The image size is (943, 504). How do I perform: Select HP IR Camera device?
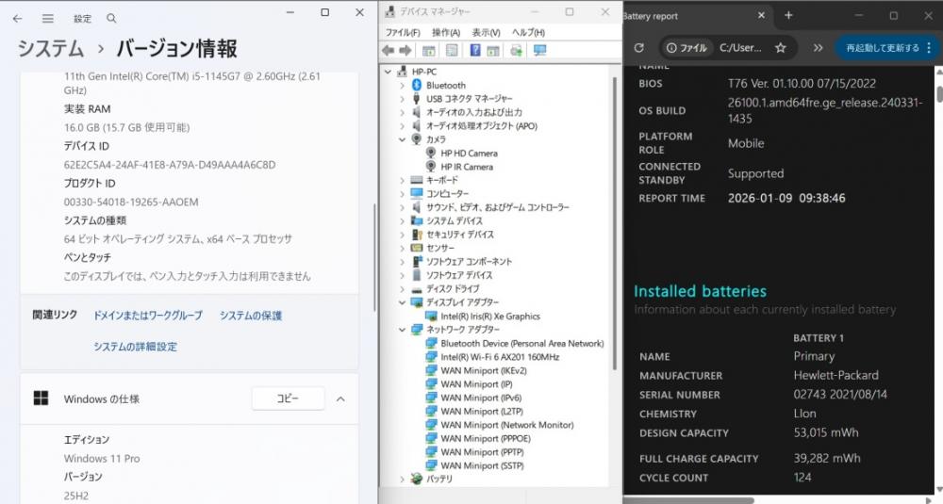(x=466, y=167)
